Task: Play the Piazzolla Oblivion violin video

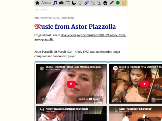Action: point(145,84)
